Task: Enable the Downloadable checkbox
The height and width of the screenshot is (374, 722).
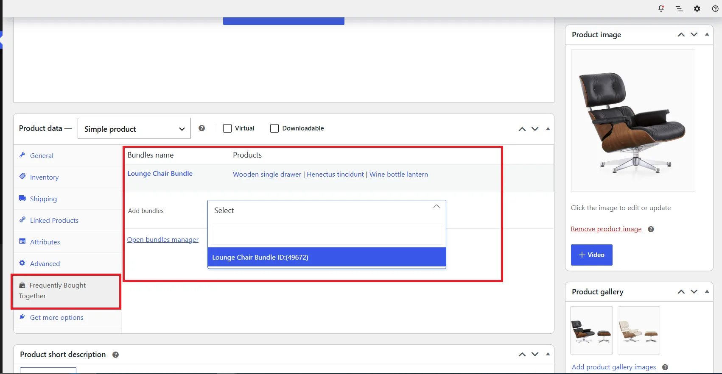Action: 274,128
